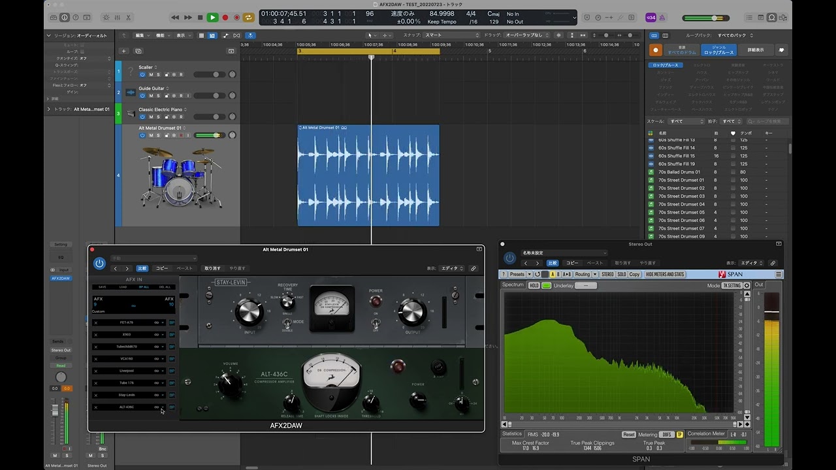The height and width of the screenshot is (470, 836).
Task: Open the purple master tuner icon
Action: pos(651,18)
